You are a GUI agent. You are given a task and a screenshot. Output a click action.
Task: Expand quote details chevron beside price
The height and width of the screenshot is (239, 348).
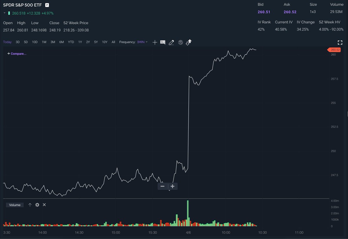(x=4, y=13)
